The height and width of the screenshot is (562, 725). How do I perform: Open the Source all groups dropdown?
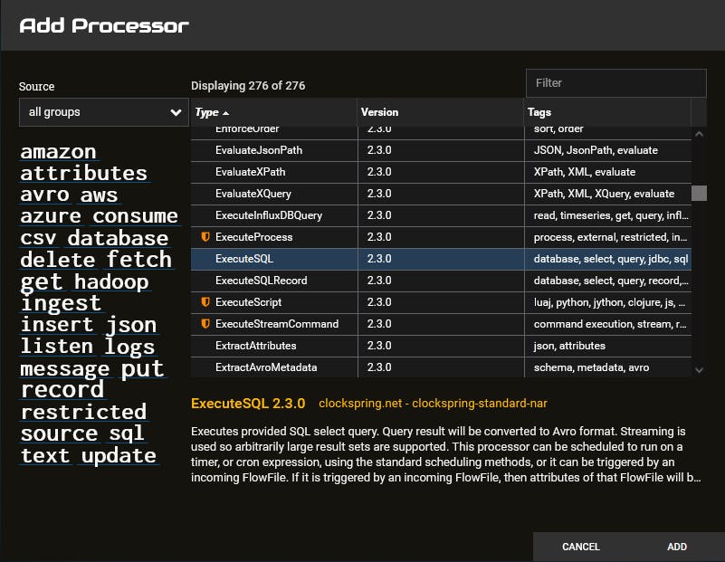(104, 112)
